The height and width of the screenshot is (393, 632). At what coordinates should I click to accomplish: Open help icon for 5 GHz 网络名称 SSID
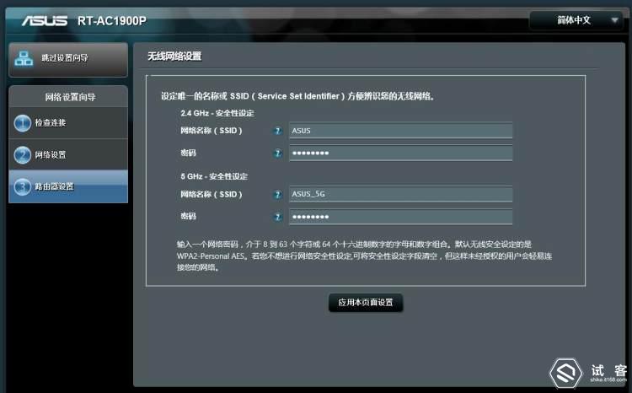pyautogui.click(x=278, y=195)
